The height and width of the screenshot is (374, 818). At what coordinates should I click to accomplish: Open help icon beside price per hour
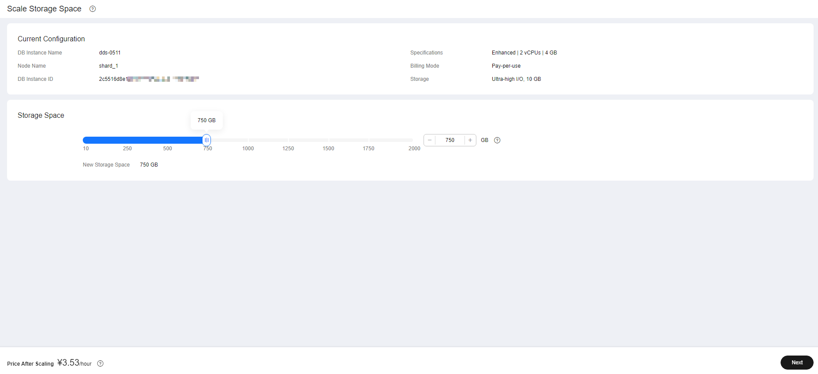tap(100, 363)
